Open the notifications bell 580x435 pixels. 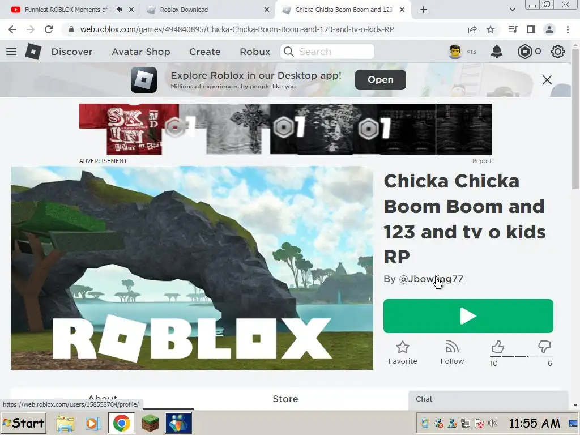point(496,52)
